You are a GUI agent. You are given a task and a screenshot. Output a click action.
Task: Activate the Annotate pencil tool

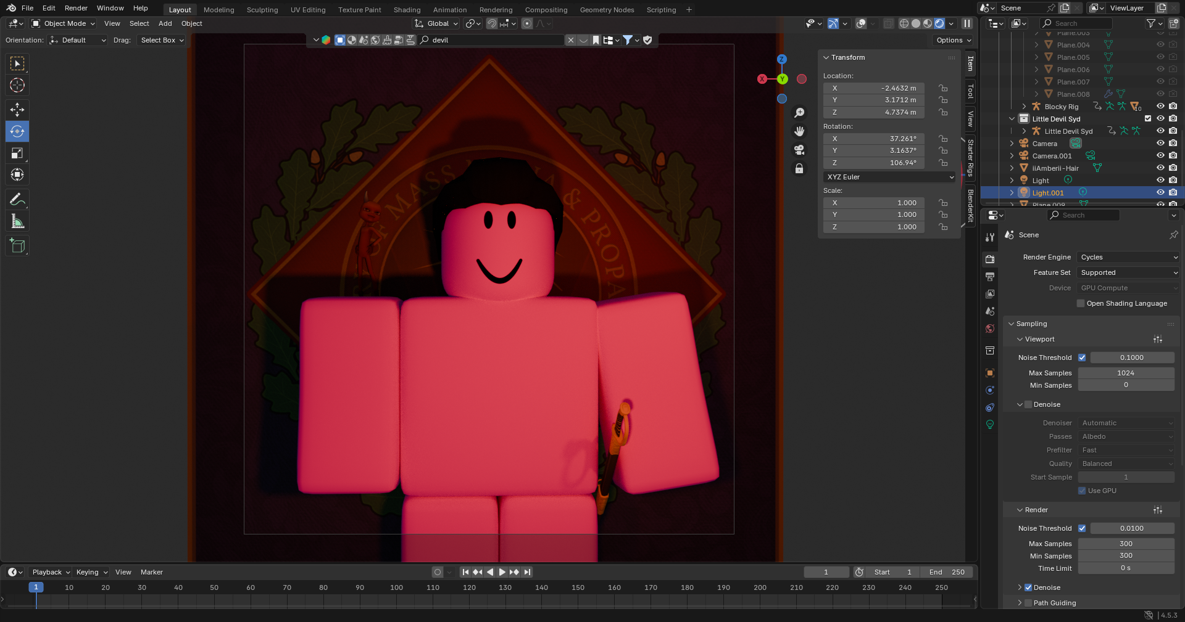coord(17,200)
